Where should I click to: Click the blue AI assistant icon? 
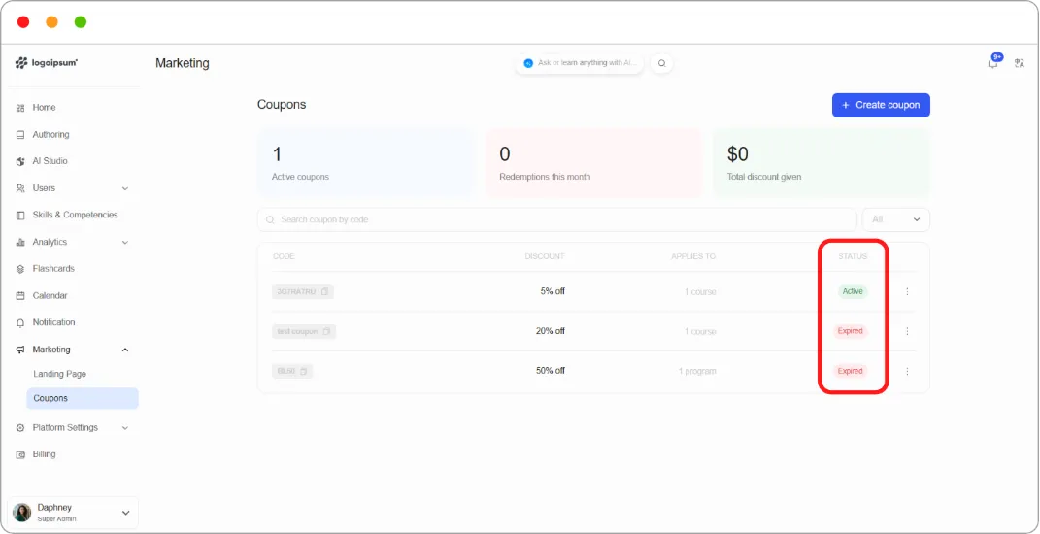528,63
